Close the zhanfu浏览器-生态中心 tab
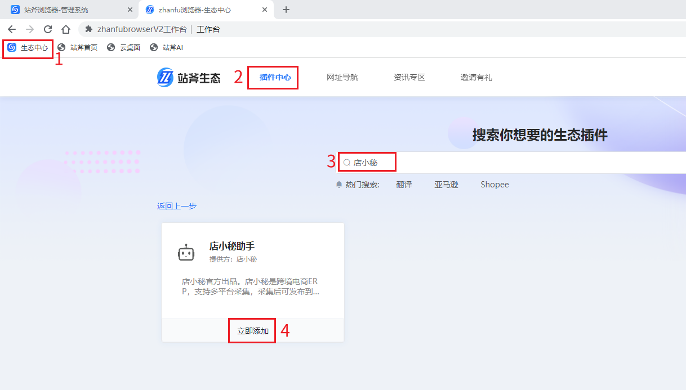The height and width of the screenshot is (390, 686). tap(265, 10)
